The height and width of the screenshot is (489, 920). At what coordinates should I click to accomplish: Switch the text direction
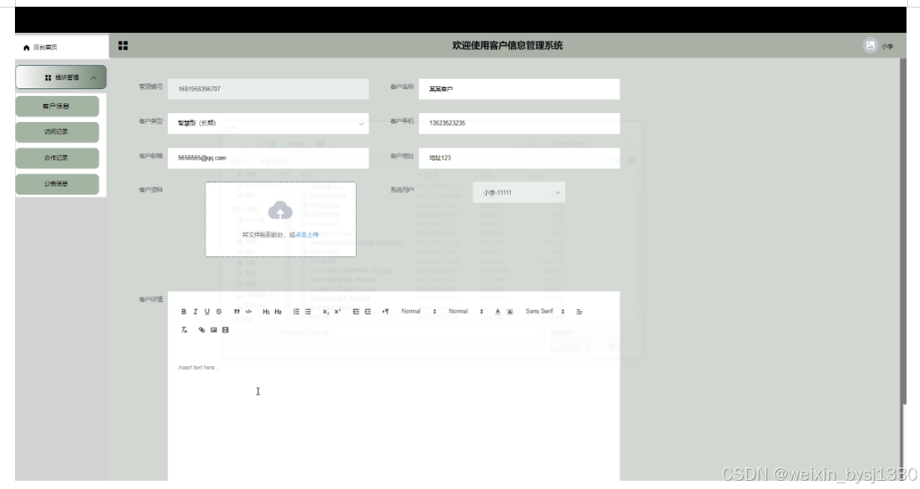385,312
